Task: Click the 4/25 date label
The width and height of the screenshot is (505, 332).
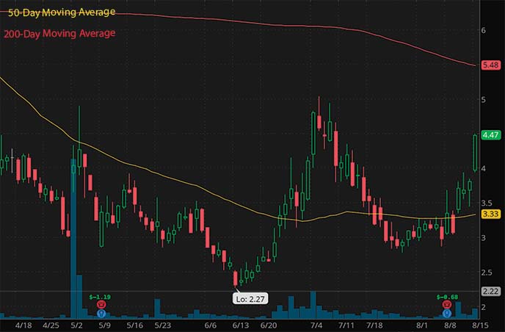Action: coord(51,325)
